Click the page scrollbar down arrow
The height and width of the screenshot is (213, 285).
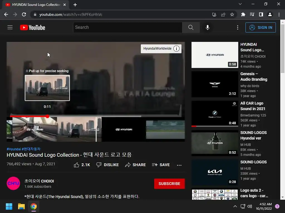282,197
